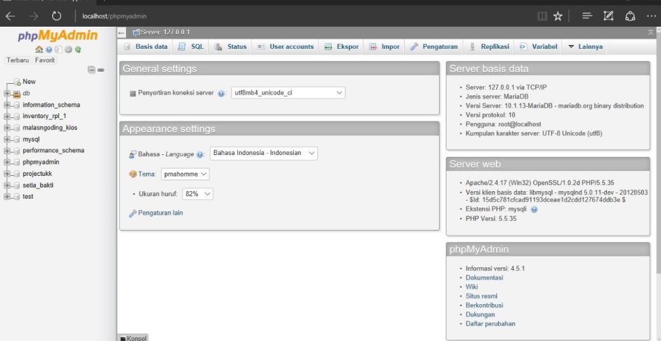
Task: Add page to favorites with star icon
Action: tap(558, 17)
